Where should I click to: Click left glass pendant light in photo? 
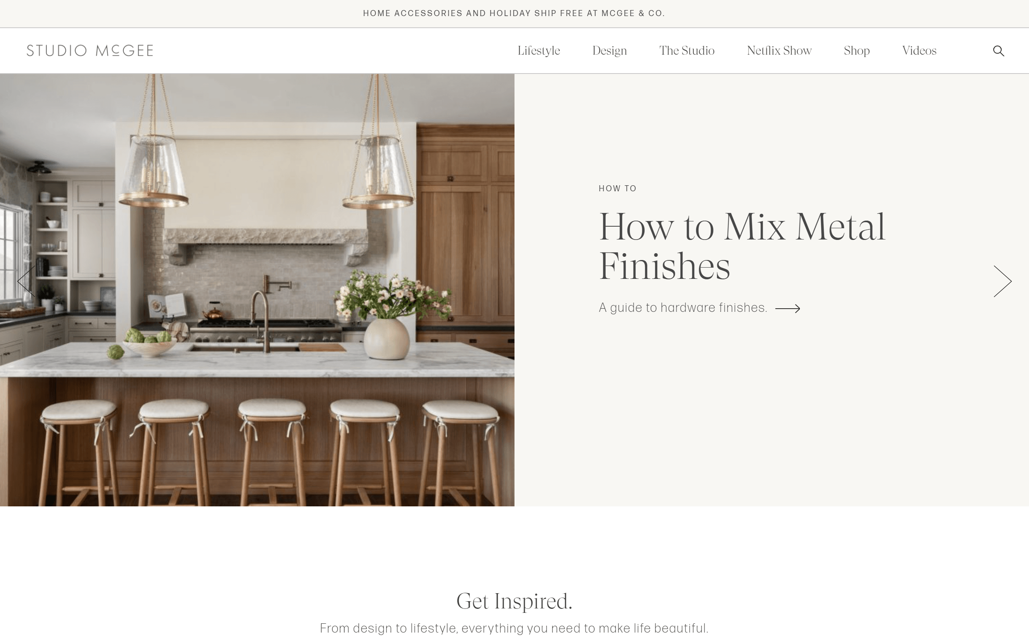point(153,170)
